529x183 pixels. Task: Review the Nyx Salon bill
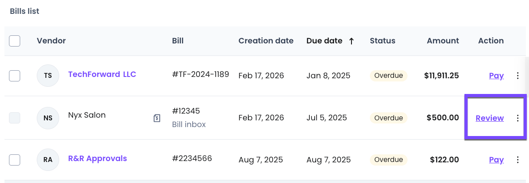click(x=490, y=118)
